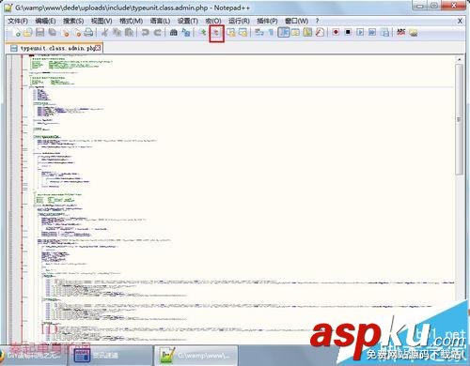This screenshot has height=366, width=470.
Task: Click the Paste clipboard icon
Action: click(129, 32)
